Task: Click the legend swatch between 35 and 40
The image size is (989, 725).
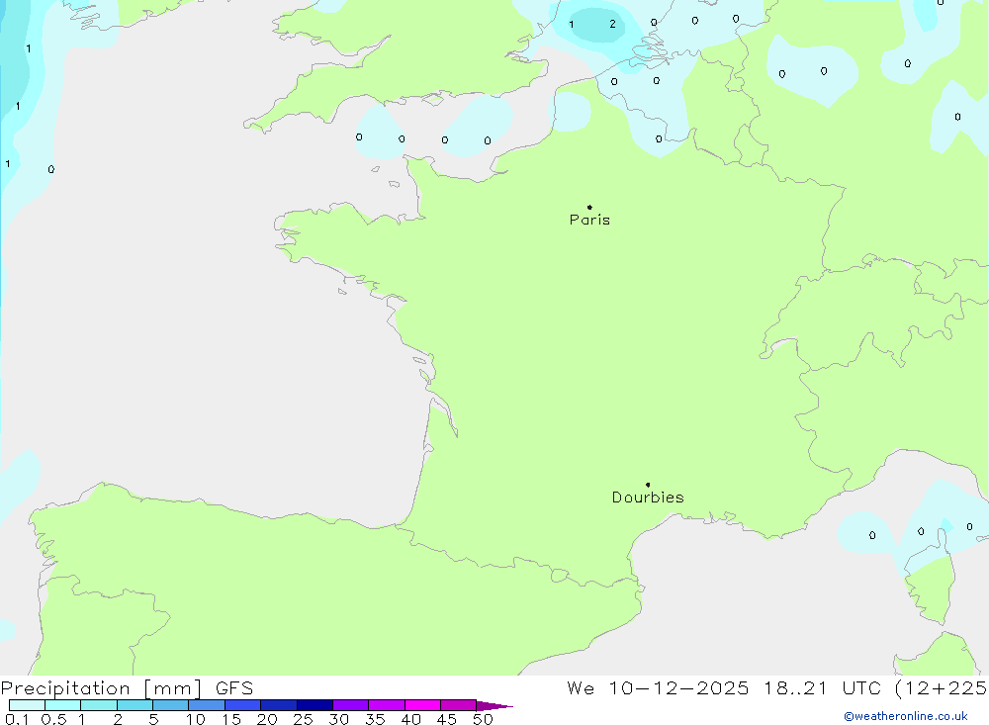Action: pos(387,705)
